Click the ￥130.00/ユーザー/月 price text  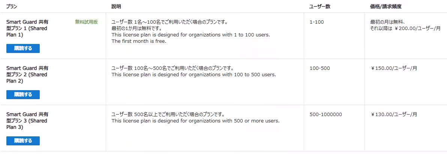[394, 115]
